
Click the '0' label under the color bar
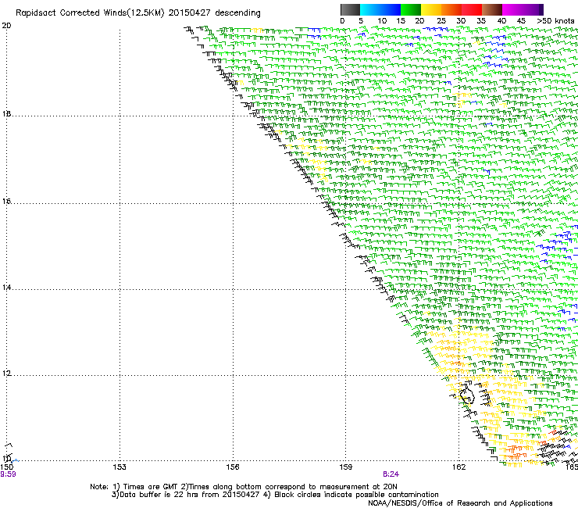point(342,21)
